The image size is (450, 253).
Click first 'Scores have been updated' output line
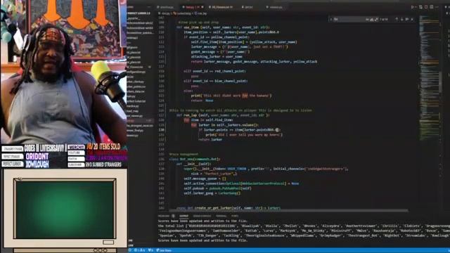(x=202, y=221)
